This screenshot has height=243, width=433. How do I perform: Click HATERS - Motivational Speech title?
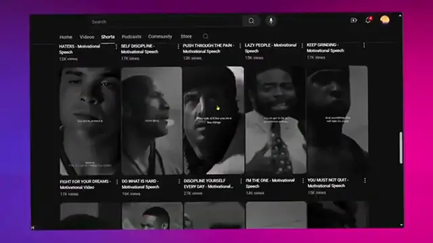point(80,49)
